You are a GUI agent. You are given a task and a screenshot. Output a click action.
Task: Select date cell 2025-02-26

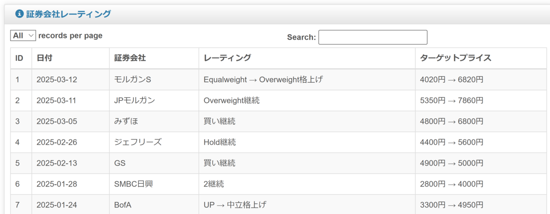click(71, 142)
